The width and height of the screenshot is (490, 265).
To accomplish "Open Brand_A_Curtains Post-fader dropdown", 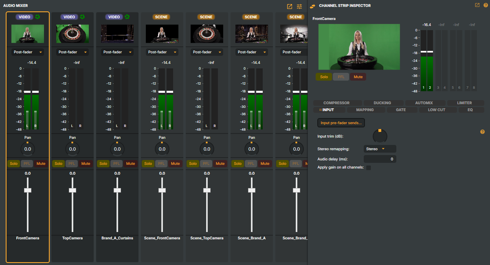I will (117, 52).
